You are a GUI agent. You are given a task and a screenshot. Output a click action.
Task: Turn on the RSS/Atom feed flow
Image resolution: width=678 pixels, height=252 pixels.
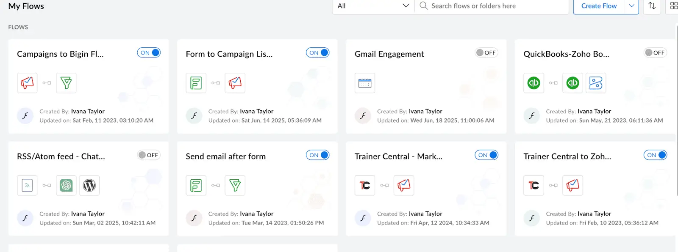pos(149,155)
